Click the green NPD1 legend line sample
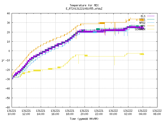162x121 pixels. point(151,19)
